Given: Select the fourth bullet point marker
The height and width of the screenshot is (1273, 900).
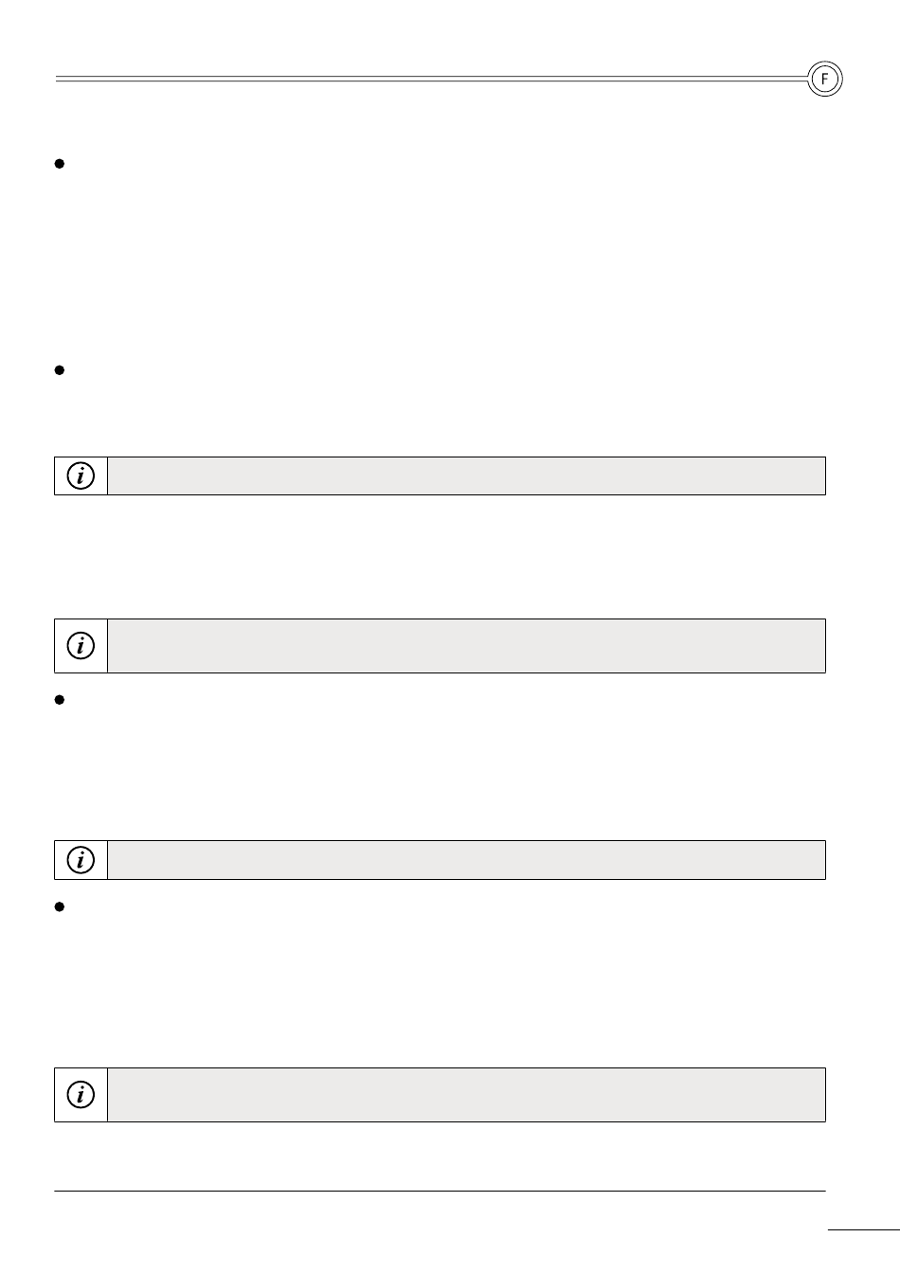Looking at the screenshot, I should pyautogui.click(x=59, y=906).
